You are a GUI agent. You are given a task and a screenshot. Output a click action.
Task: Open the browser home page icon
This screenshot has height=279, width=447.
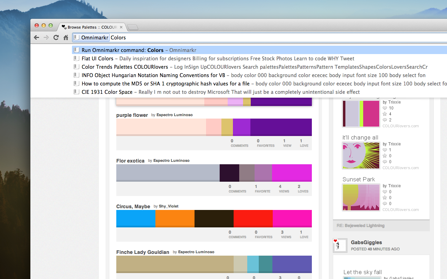pos(66,37)
